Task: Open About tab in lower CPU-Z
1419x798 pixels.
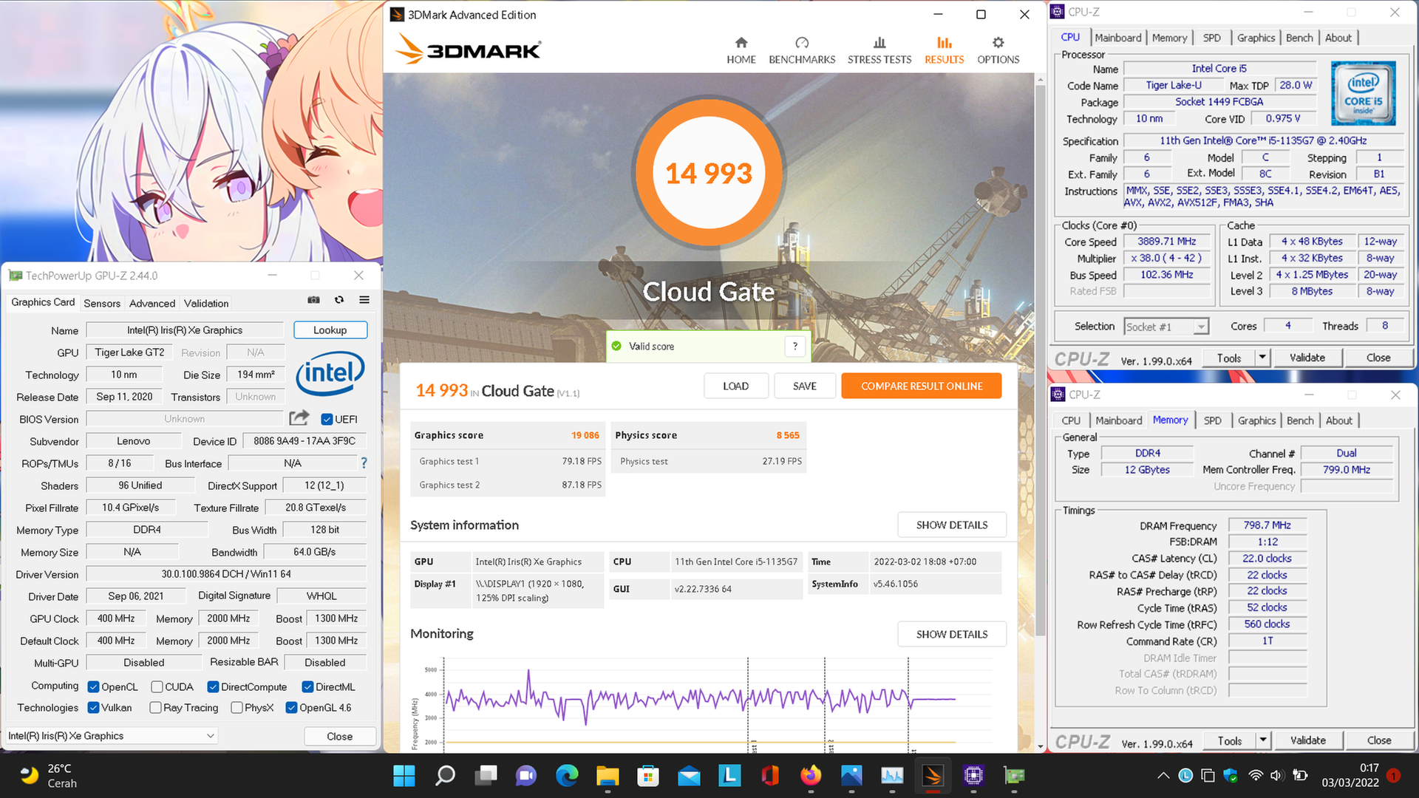Action: (1338, 420)
